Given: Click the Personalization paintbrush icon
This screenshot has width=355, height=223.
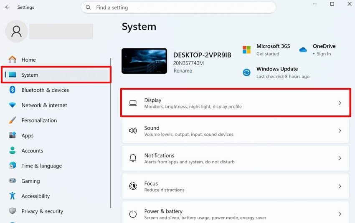Looking at the screenshot, I should (13, 120).
